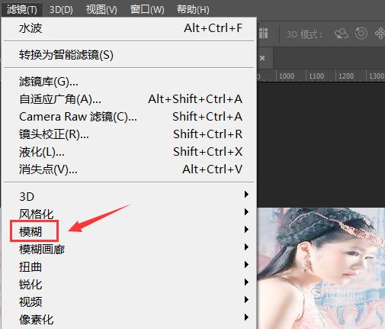Expand the 3D filter submenu

coord(129,196)
